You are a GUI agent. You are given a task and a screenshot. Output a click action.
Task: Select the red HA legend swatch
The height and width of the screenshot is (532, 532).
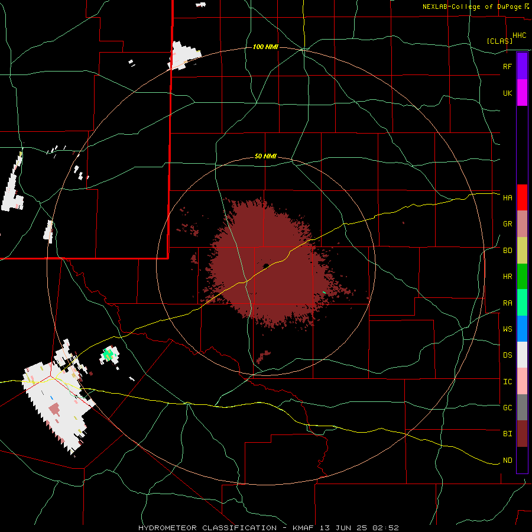point(522,197)
